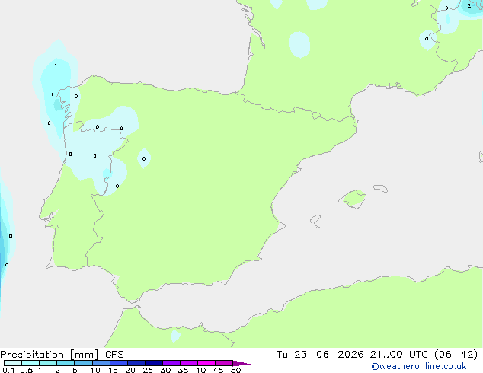
Task: Click the Ibiza island outline
Action: tap(315, 219)
